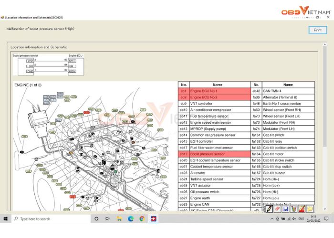
Task: Click the CAN TMN 4 entry
Action: pos(272,91)
